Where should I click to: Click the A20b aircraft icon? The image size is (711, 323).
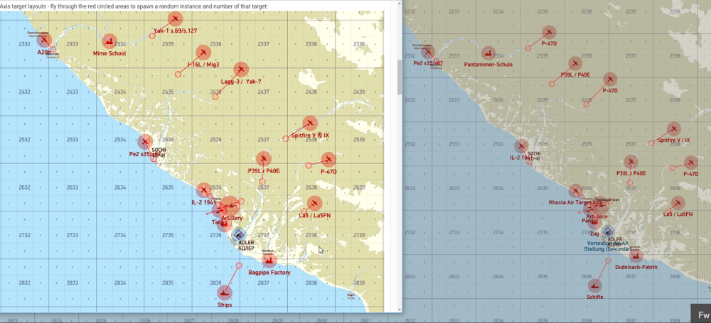point(44,40)
